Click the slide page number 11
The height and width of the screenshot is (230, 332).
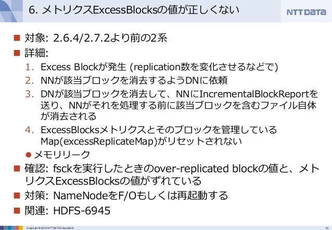click(x=326, y=228)
